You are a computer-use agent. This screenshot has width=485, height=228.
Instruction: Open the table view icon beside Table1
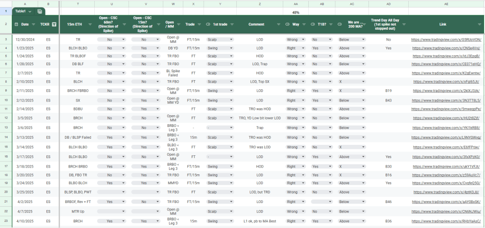40,11
